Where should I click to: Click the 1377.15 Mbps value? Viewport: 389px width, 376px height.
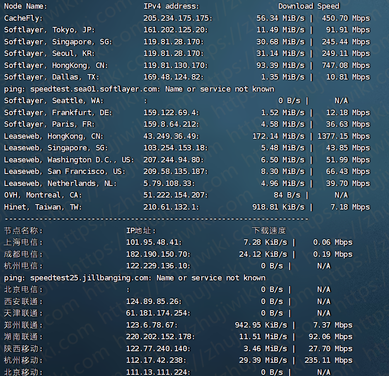[344, 136]
